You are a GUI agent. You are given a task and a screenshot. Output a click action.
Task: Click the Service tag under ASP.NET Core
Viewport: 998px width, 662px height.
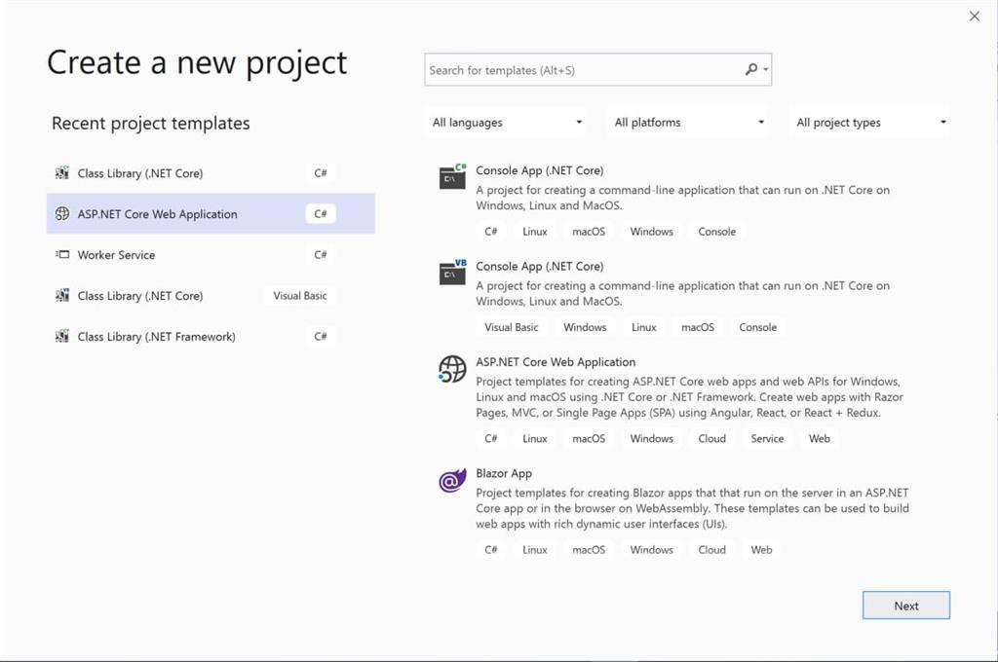pyautogui.click(x=767, y=439)
